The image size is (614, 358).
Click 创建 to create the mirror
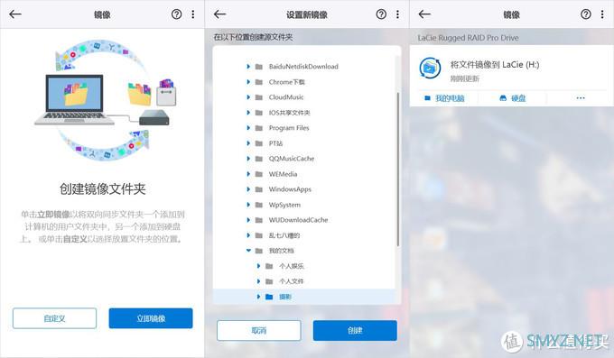pos(355,330)
